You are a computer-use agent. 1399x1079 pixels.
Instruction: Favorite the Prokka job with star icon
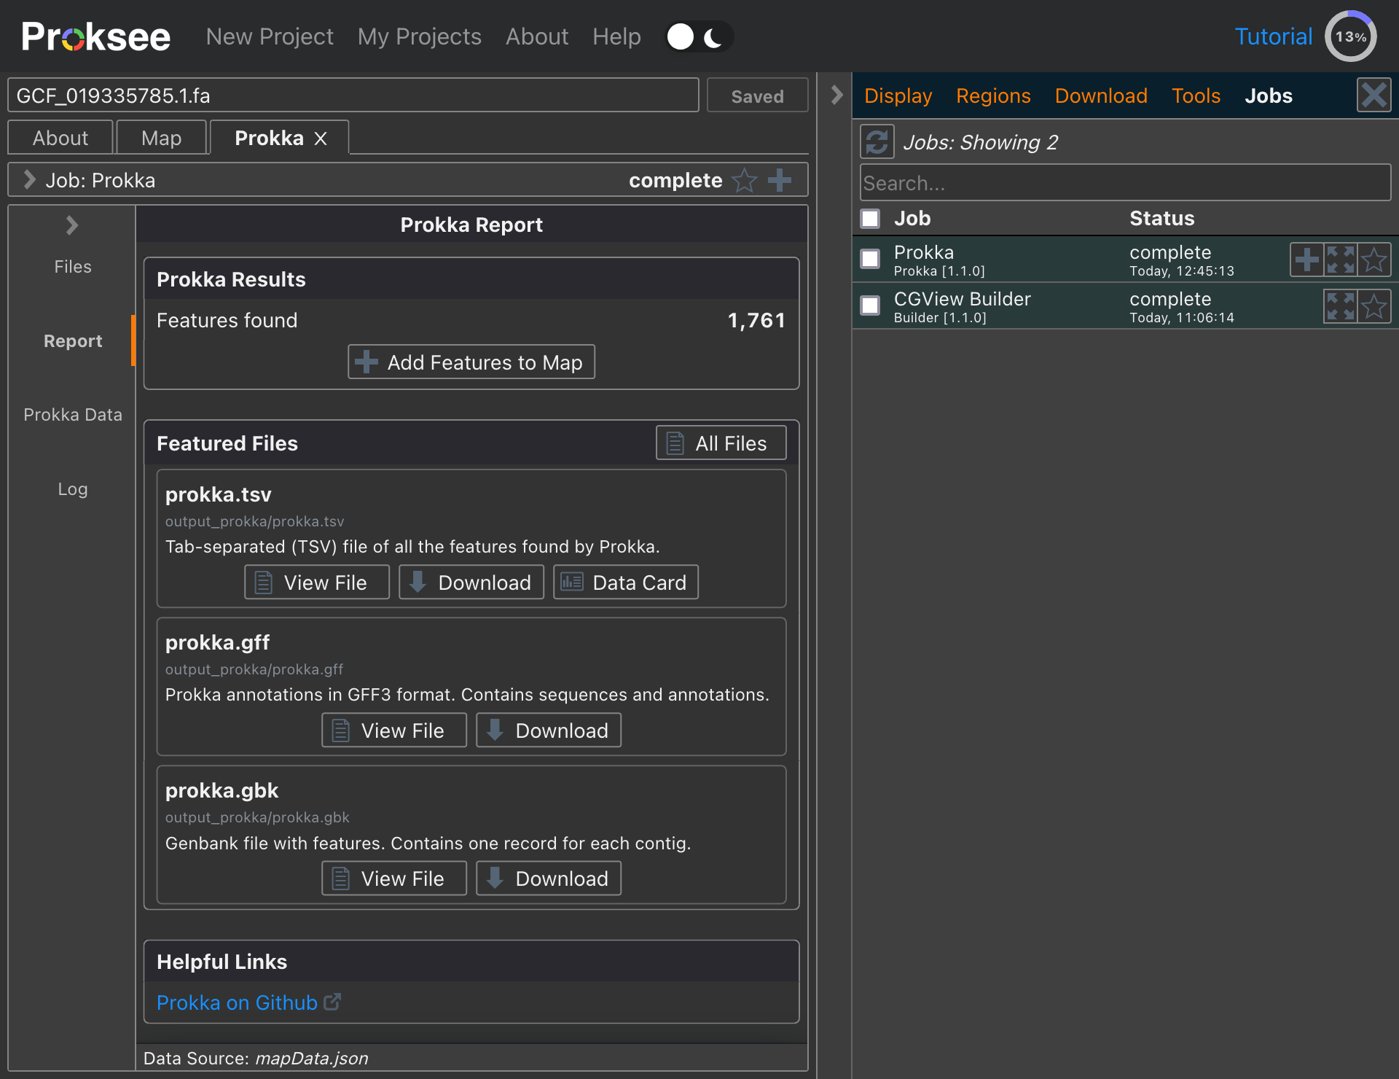[1374, 260]
